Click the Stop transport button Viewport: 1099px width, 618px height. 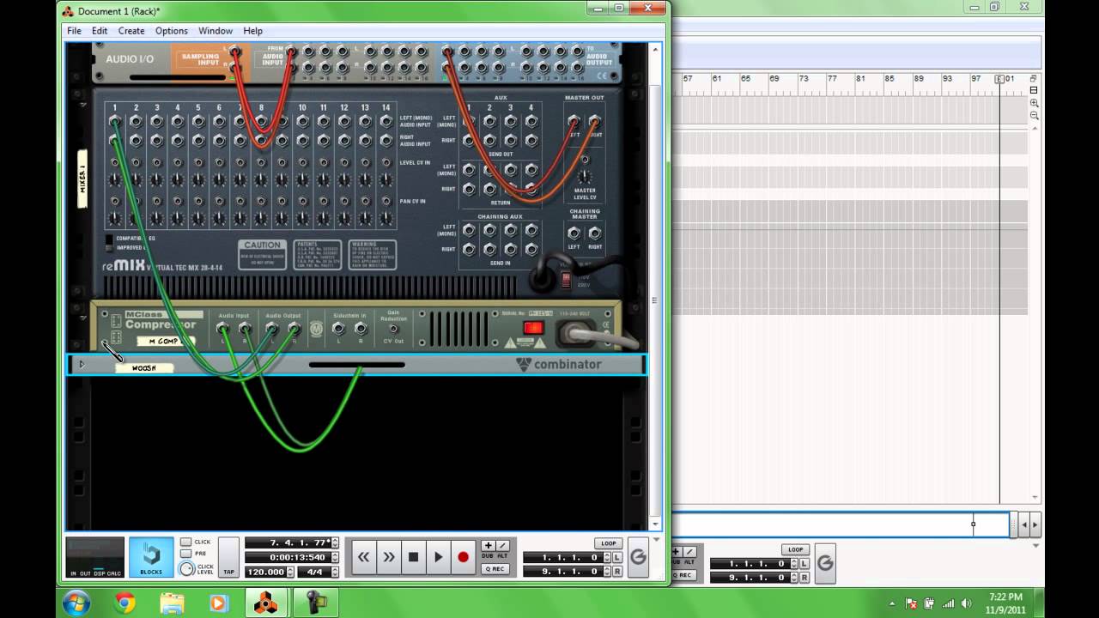413,557
